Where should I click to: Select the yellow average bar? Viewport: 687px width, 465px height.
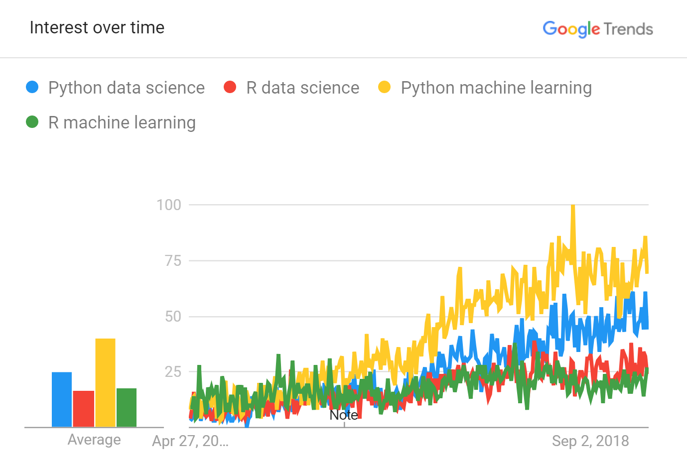[105, 382]
